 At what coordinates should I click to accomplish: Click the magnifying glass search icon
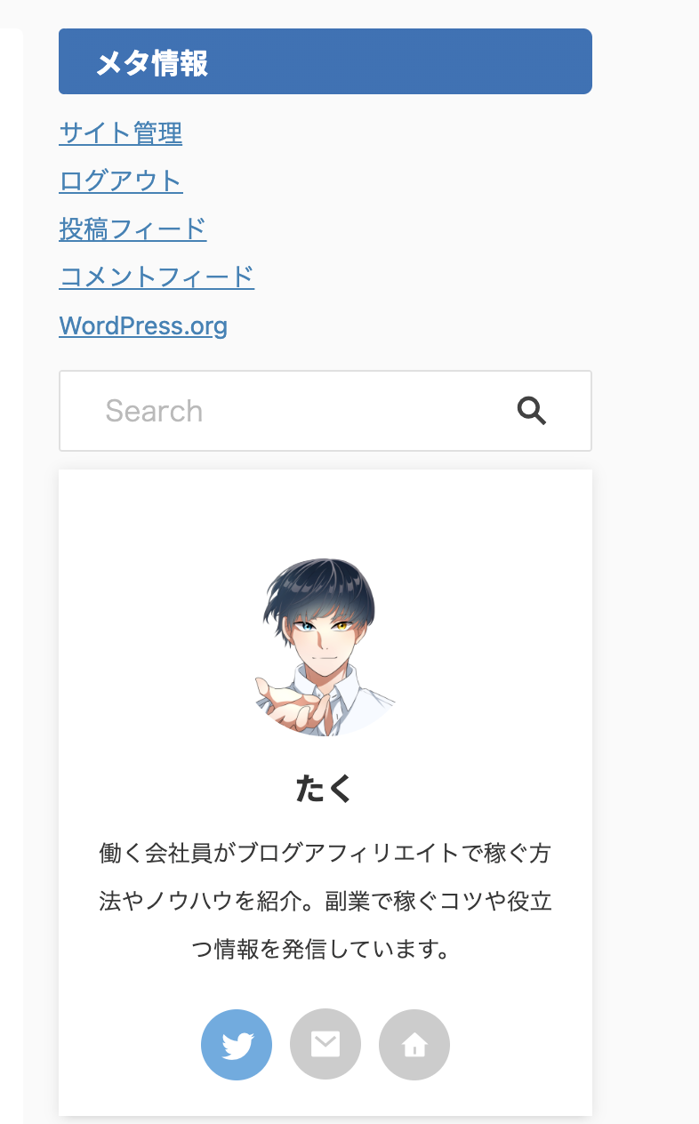532,411
